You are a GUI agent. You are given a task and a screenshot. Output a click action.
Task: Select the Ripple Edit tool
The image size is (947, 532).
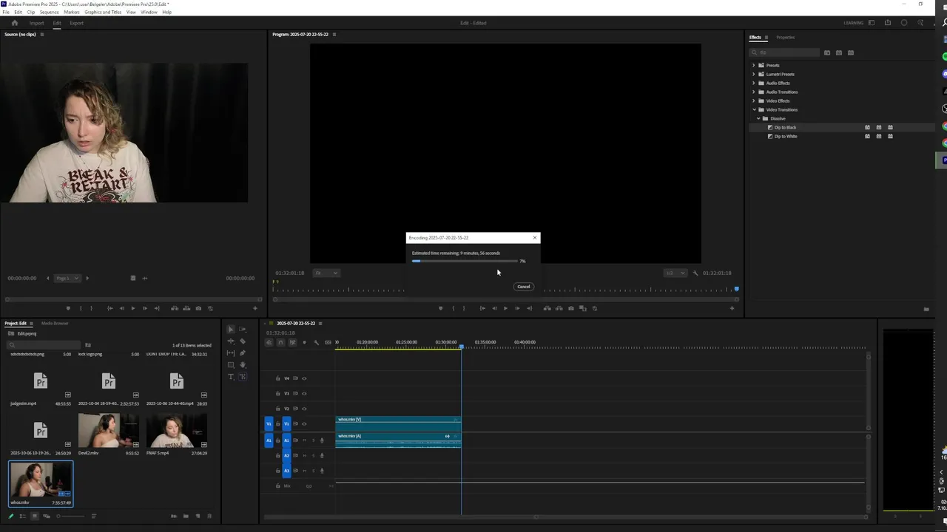coord(231,341)
